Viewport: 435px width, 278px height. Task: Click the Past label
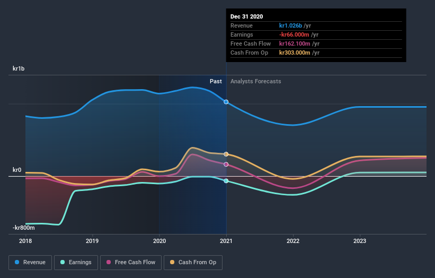216,81
